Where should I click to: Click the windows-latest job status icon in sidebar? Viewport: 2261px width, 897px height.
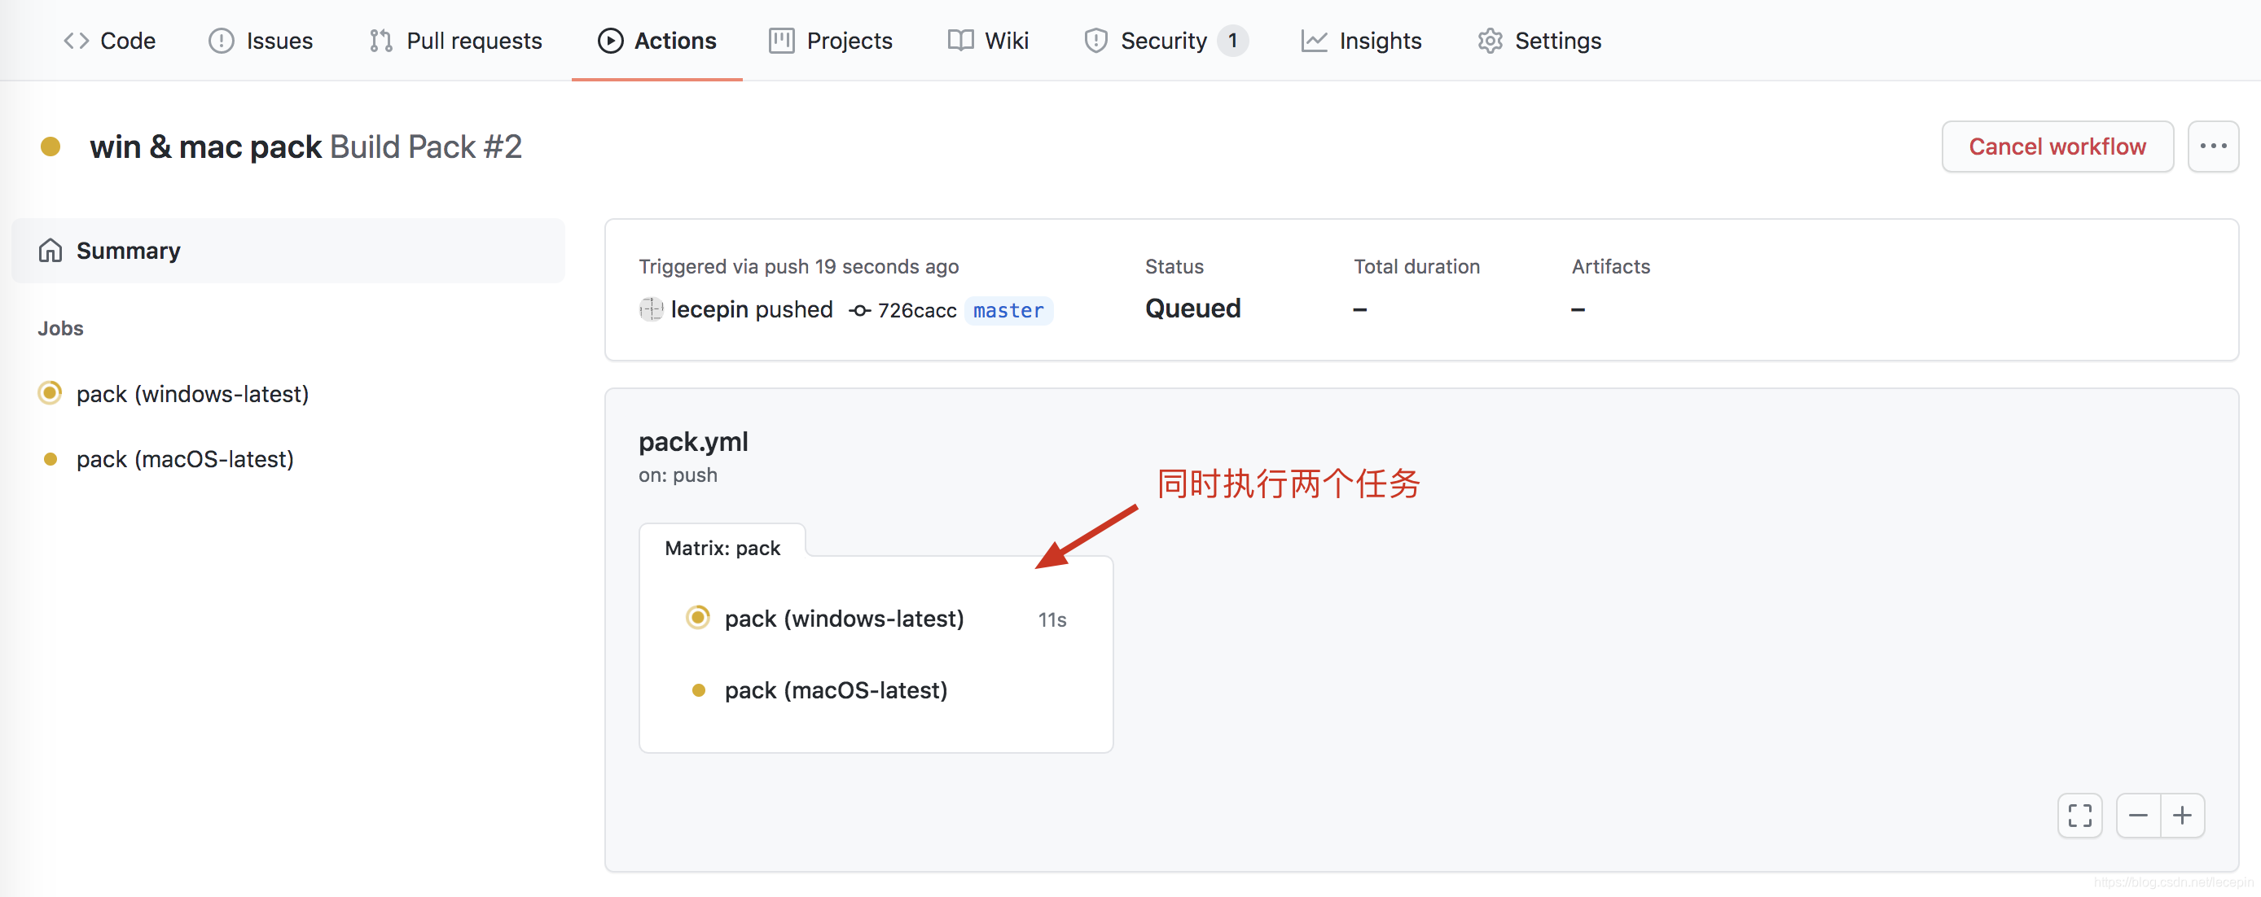coord(50,393)
